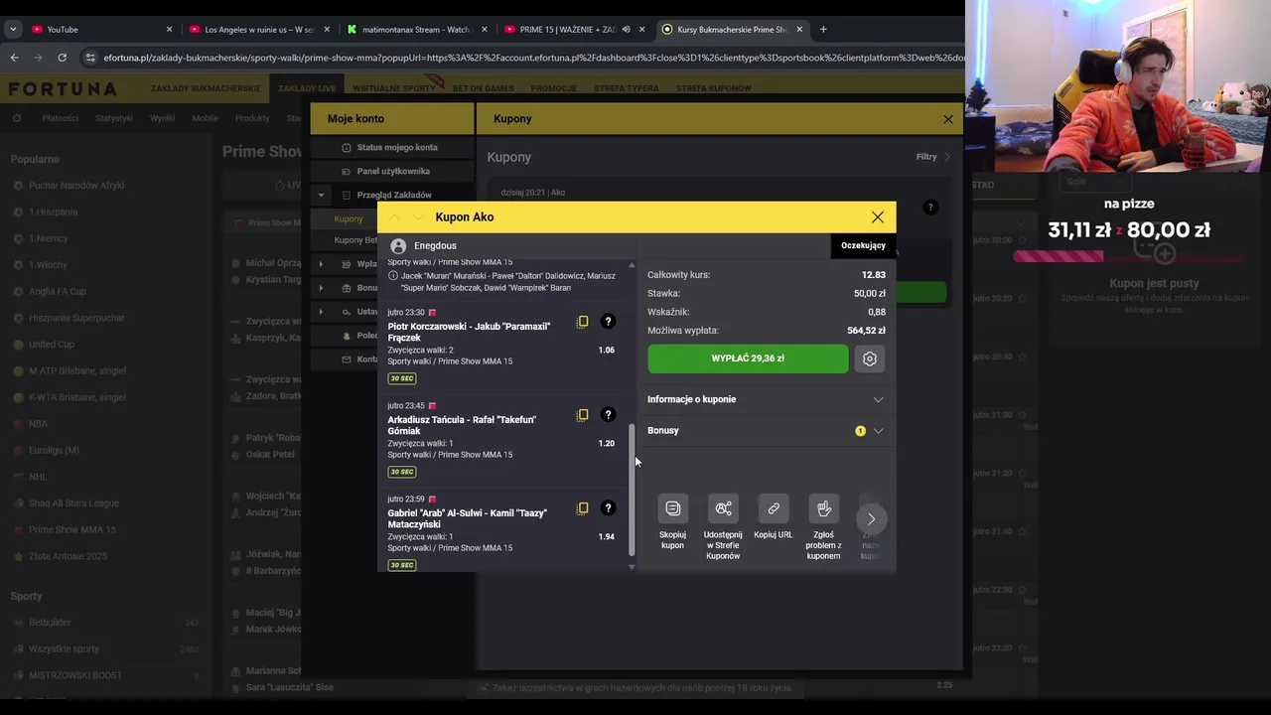
Task: Go to next coupon with down arrow
Action: coord(417,217)
